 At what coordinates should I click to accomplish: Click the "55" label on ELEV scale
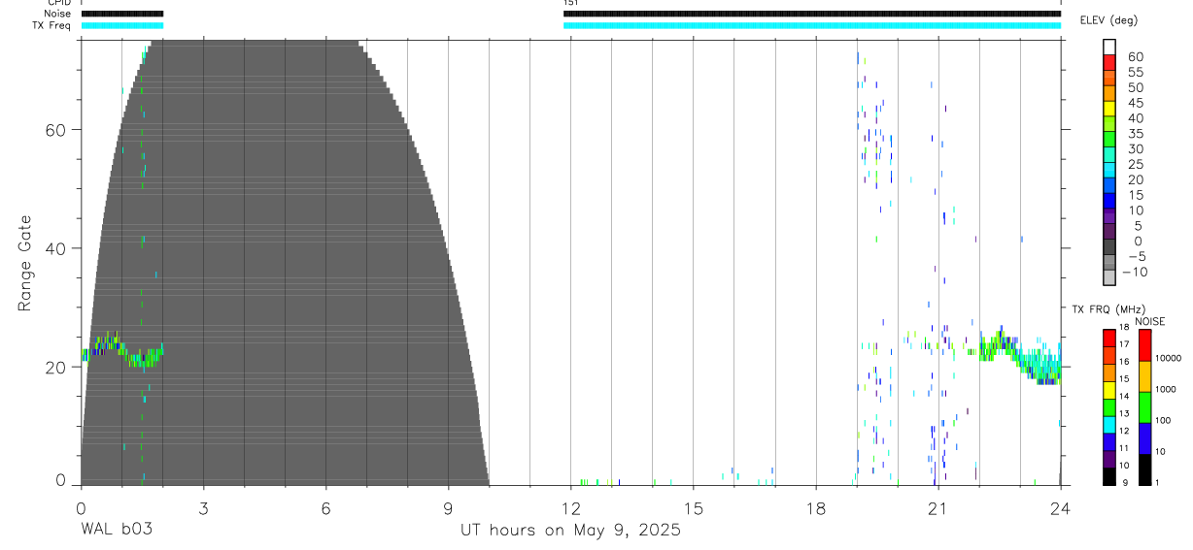point(1136,72)
